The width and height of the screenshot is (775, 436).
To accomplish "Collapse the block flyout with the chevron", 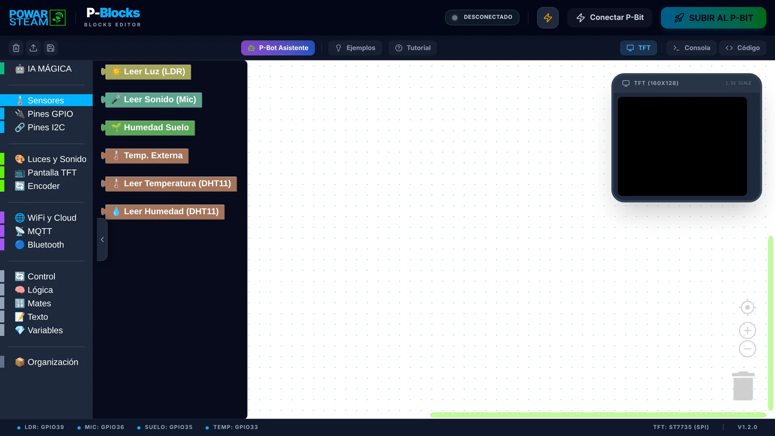I will pos(102,240).
